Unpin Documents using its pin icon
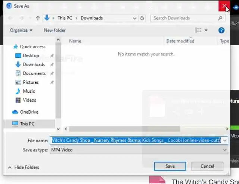 pyautogui.click(x=52, y=74)
